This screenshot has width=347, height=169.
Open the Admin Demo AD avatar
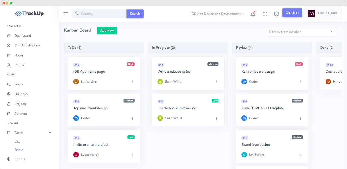click(x=312, y=14)
